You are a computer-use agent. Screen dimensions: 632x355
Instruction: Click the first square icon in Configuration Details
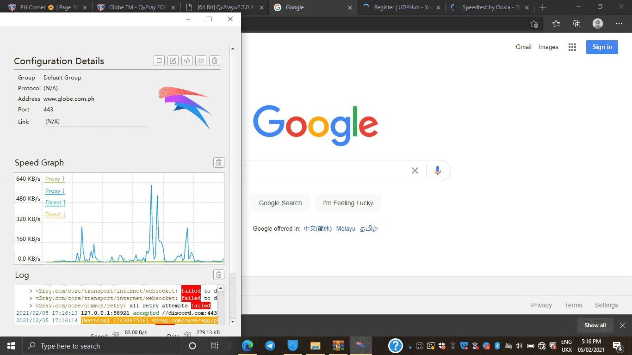159,61
